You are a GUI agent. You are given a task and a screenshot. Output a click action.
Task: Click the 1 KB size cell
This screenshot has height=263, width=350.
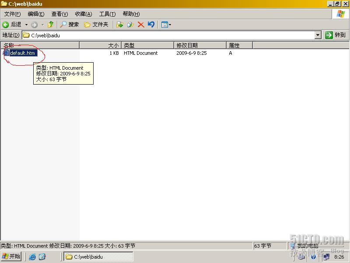(x=114, y=53)
